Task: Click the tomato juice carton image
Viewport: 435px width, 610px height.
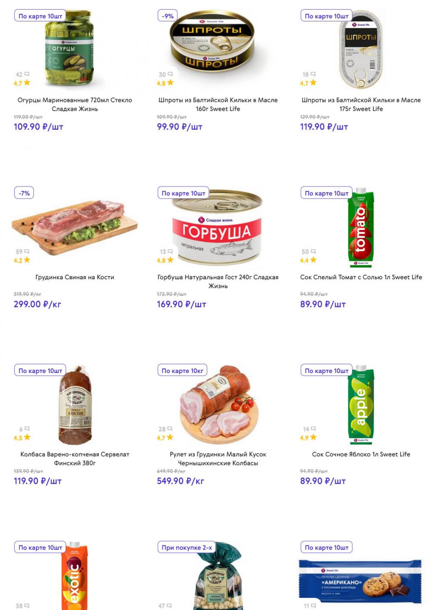Action: (360, 227)
